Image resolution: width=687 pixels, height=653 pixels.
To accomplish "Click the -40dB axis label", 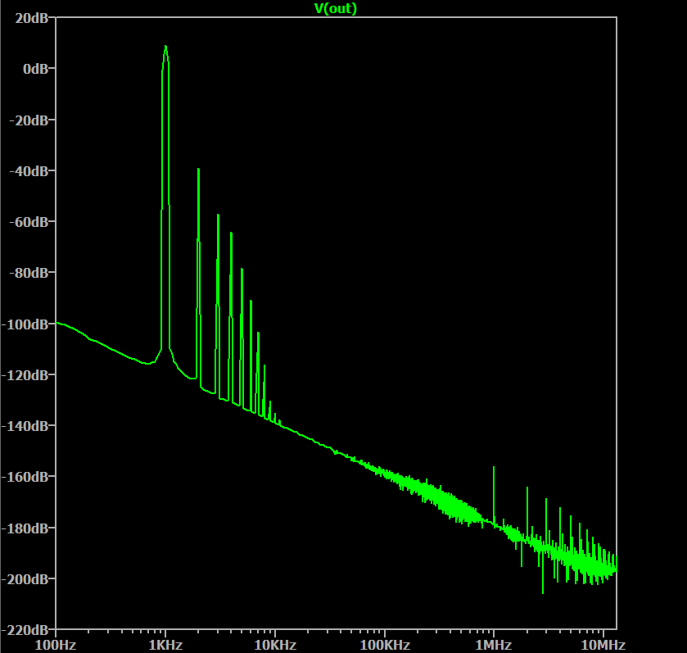I will [29, 171].
